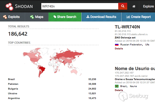The width and height of the screenshot is (155, 103).
Task: Select Bulgaria in top countries list
Action: click(x=13, y=89)
